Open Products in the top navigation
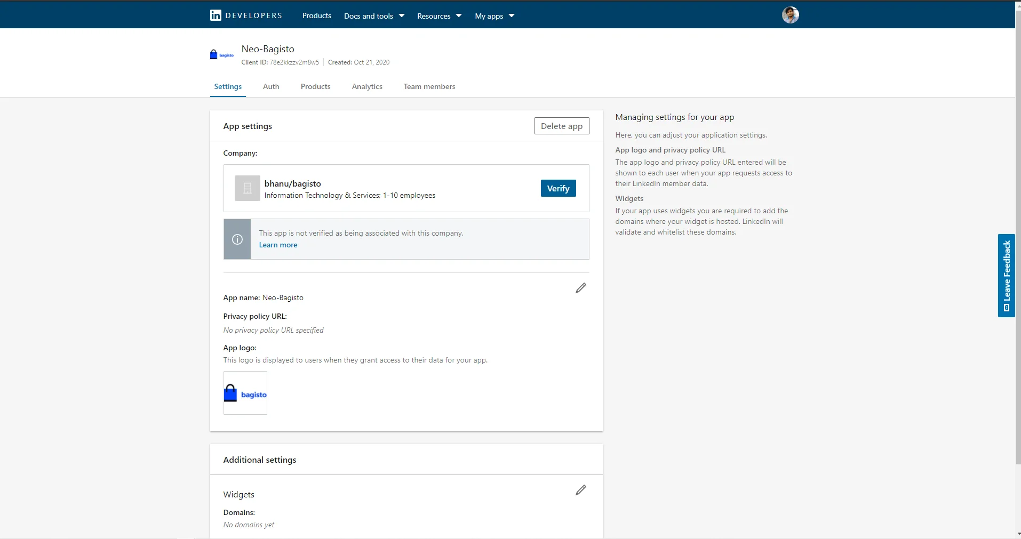The height and width of the screenshot is (539, 1021). coord(316,16)
